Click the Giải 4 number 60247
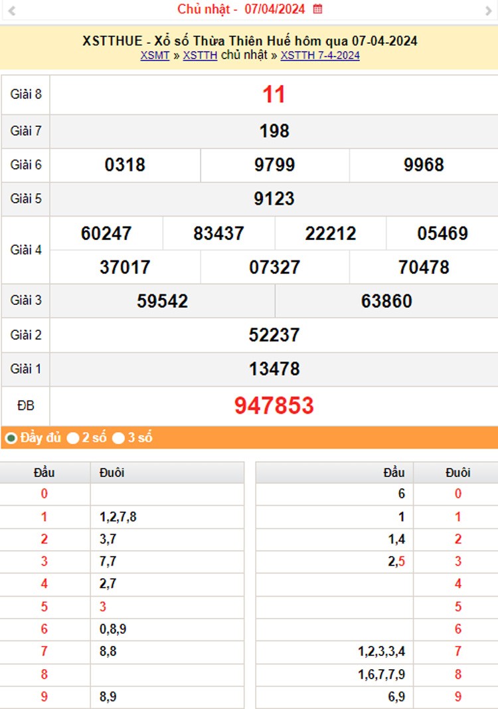The width and height of the screenshot is (498, 709). point(106,234)
